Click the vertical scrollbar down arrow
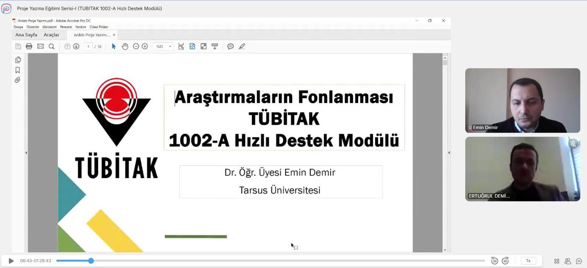 click(445, 250)
